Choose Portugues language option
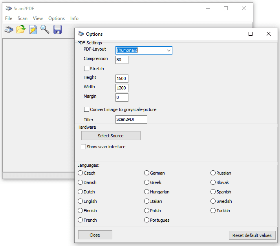Viewport: 280px width, 246px height. [x=146, y=220]
